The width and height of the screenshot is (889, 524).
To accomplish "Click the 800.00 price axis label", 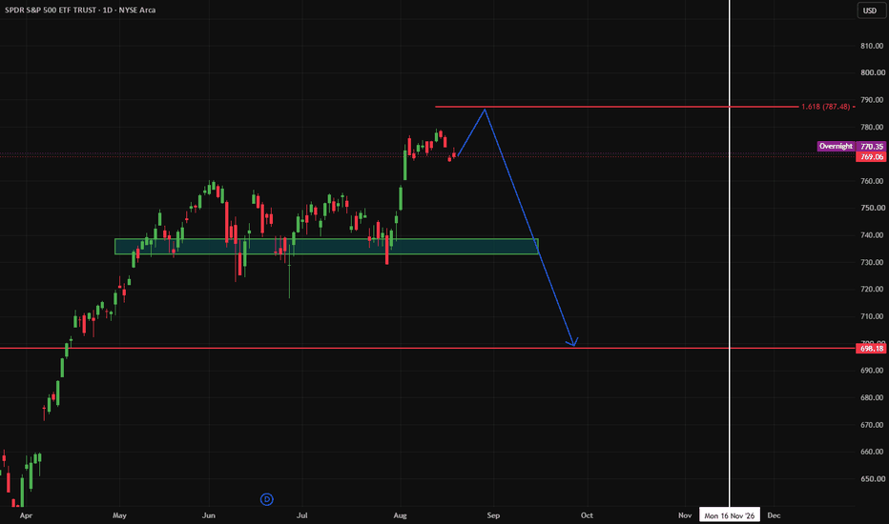I will click(872, 72).
